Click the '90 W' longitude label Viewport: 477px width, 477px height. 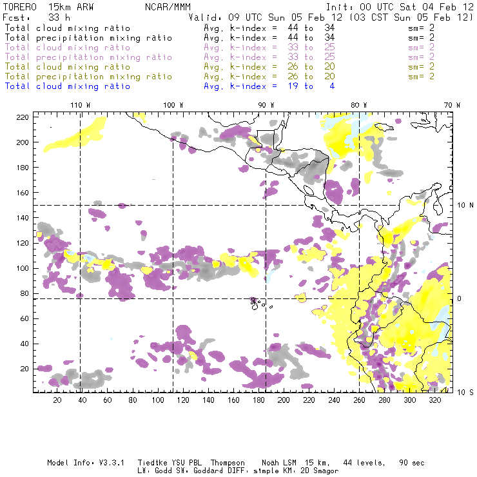266,105
